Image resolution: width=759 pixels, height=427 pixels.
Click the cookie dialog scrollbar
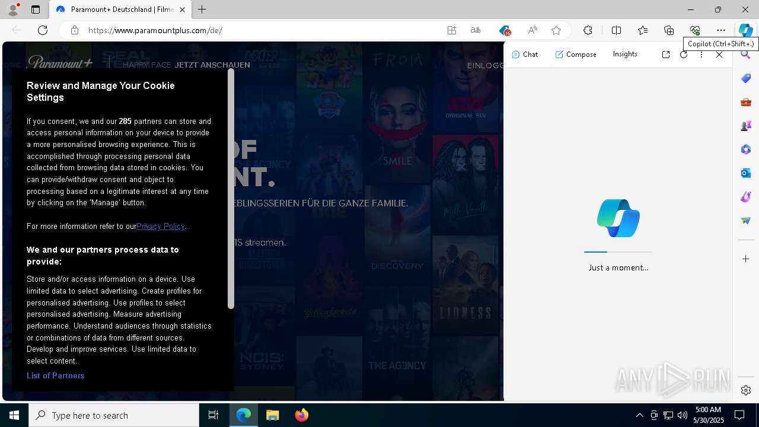click(231, 190)
